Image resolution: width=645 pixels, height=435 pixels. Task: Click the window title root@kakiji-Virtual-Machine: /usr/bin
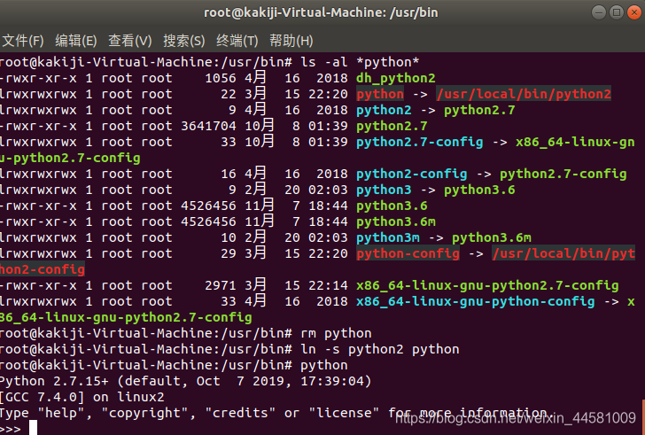tap(321, 12)
